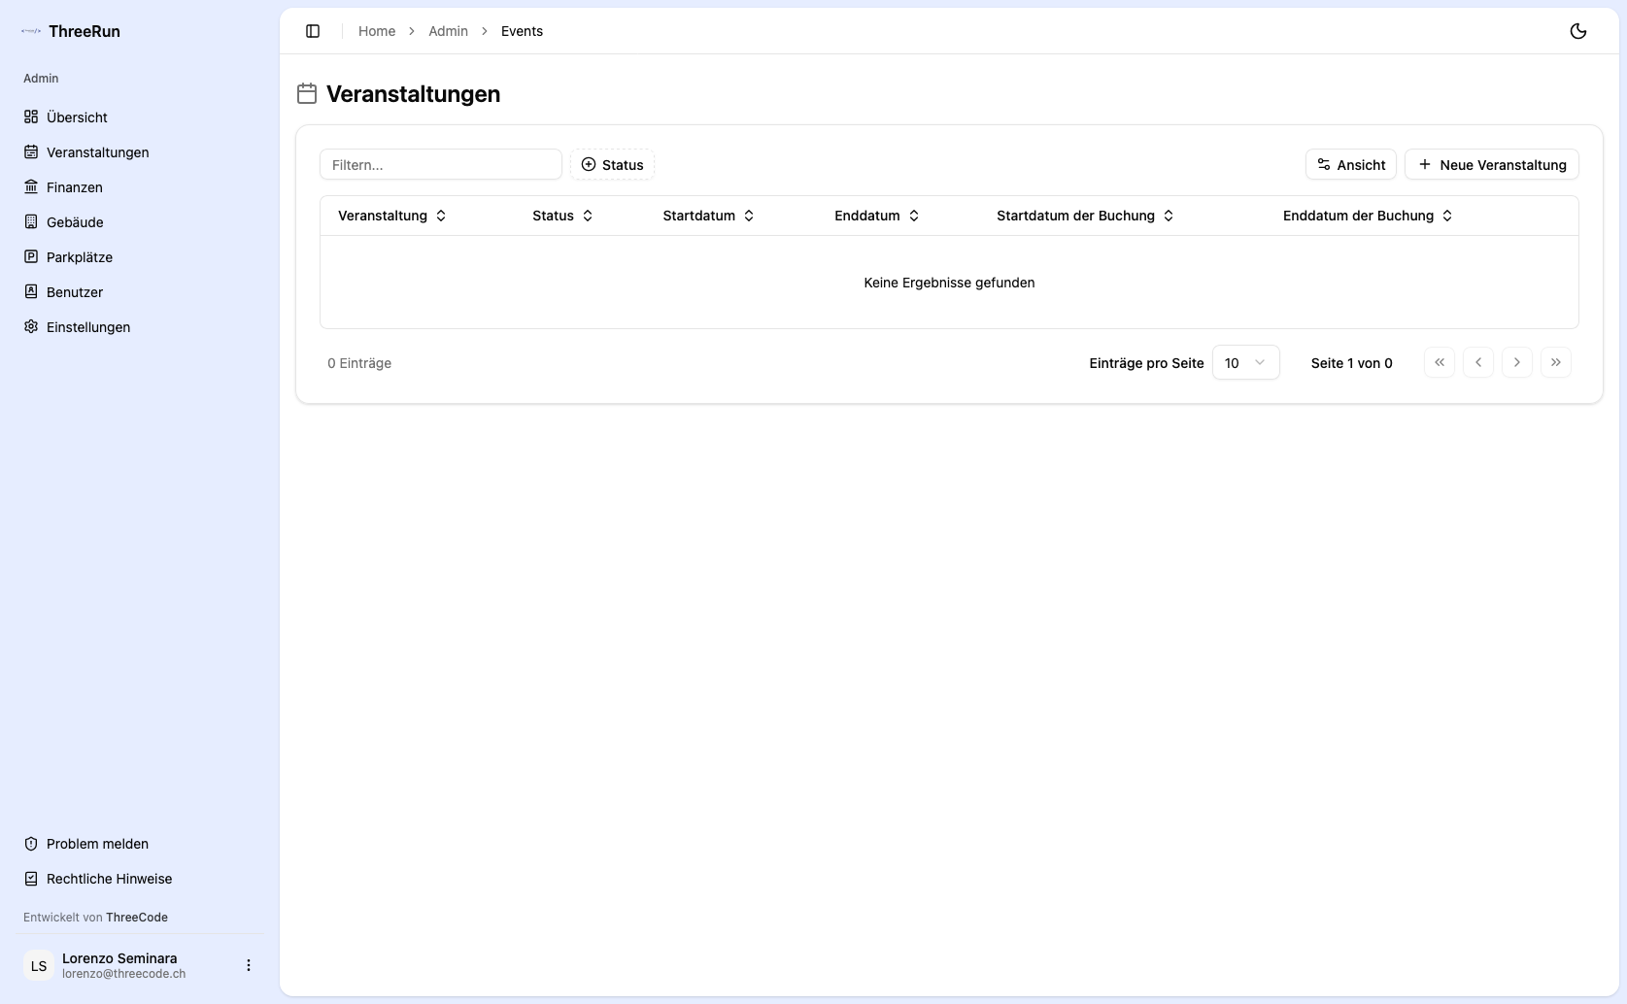Focus the Filtern input field
Viewport: 1627px width, 1004px height.
[441, 165]
